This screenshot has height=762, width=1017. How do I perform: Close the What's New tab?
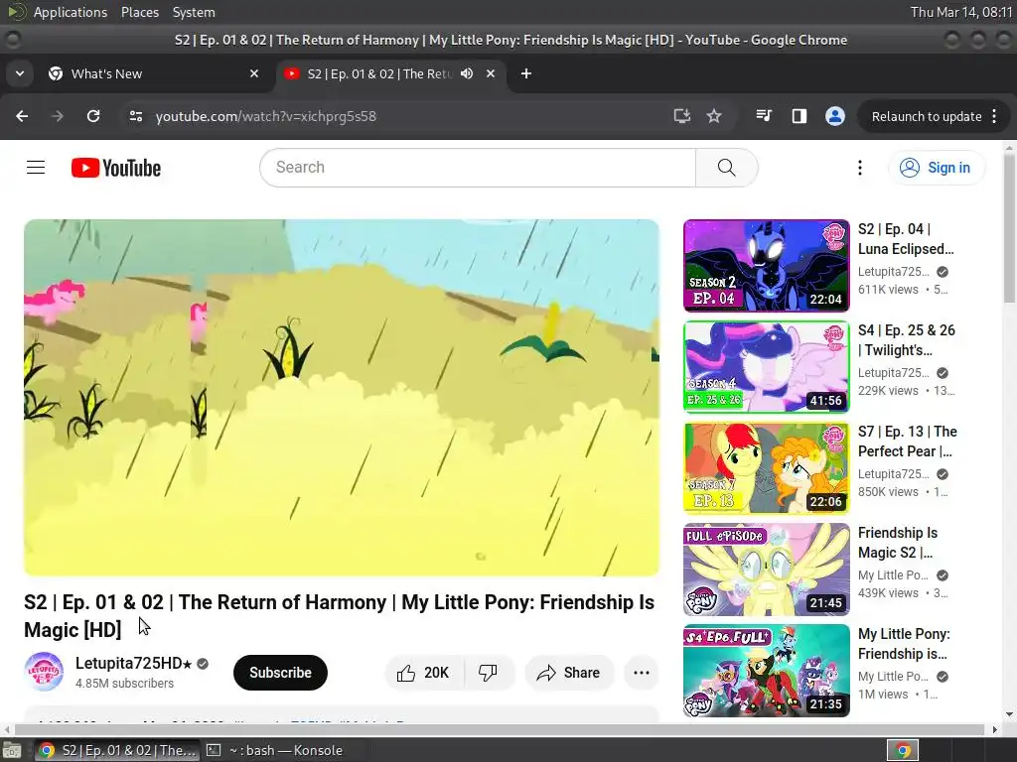pos(254,73)
